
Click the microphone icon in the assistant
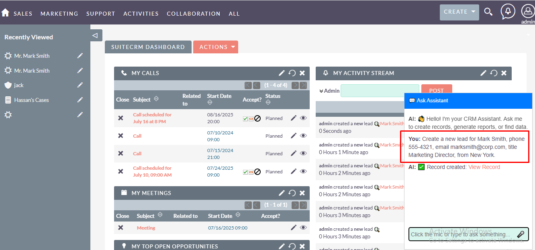pyautogui.click(x=521, y=234)
